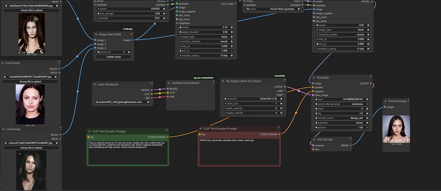Click the width_override value field
The height and width of the screenshot is (191, 441).
coord(253,109)
